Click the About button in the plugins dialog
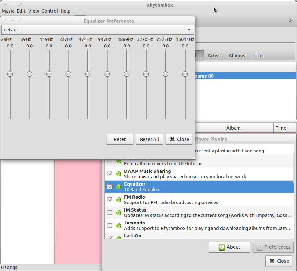Image resolution: width=297 pixels, height=271 pixels. click(x=229, y=247)
